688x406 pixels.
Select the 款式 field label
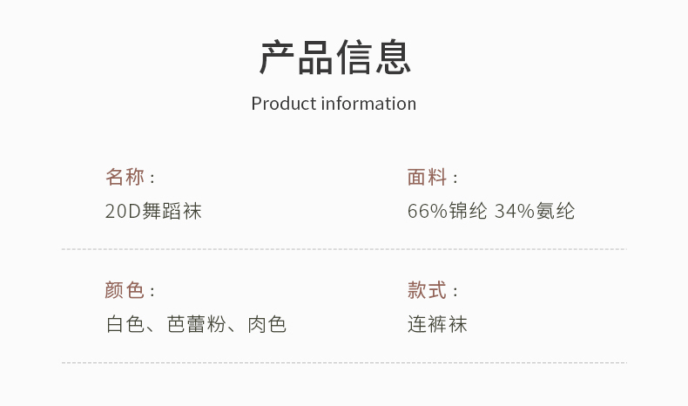427,290
